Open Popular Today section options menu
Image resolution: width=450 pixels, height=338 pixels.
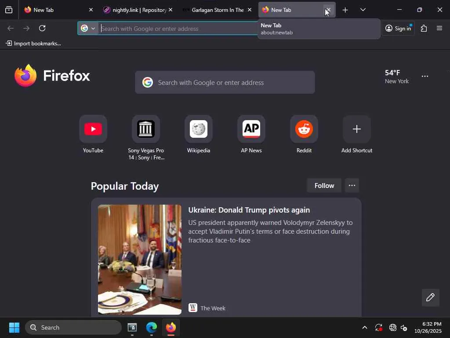click(352, 186)
